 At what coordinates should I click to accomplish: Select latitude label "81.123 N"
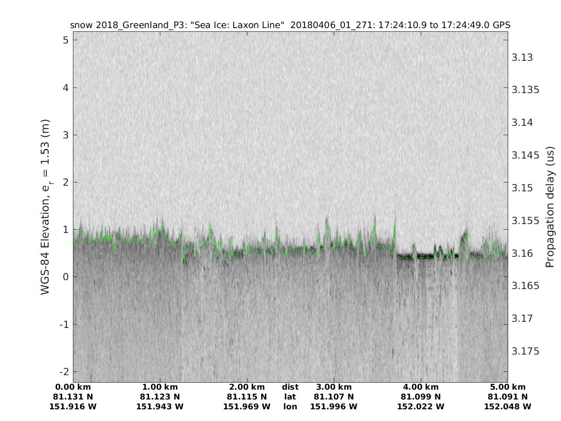tap(160, 397)
